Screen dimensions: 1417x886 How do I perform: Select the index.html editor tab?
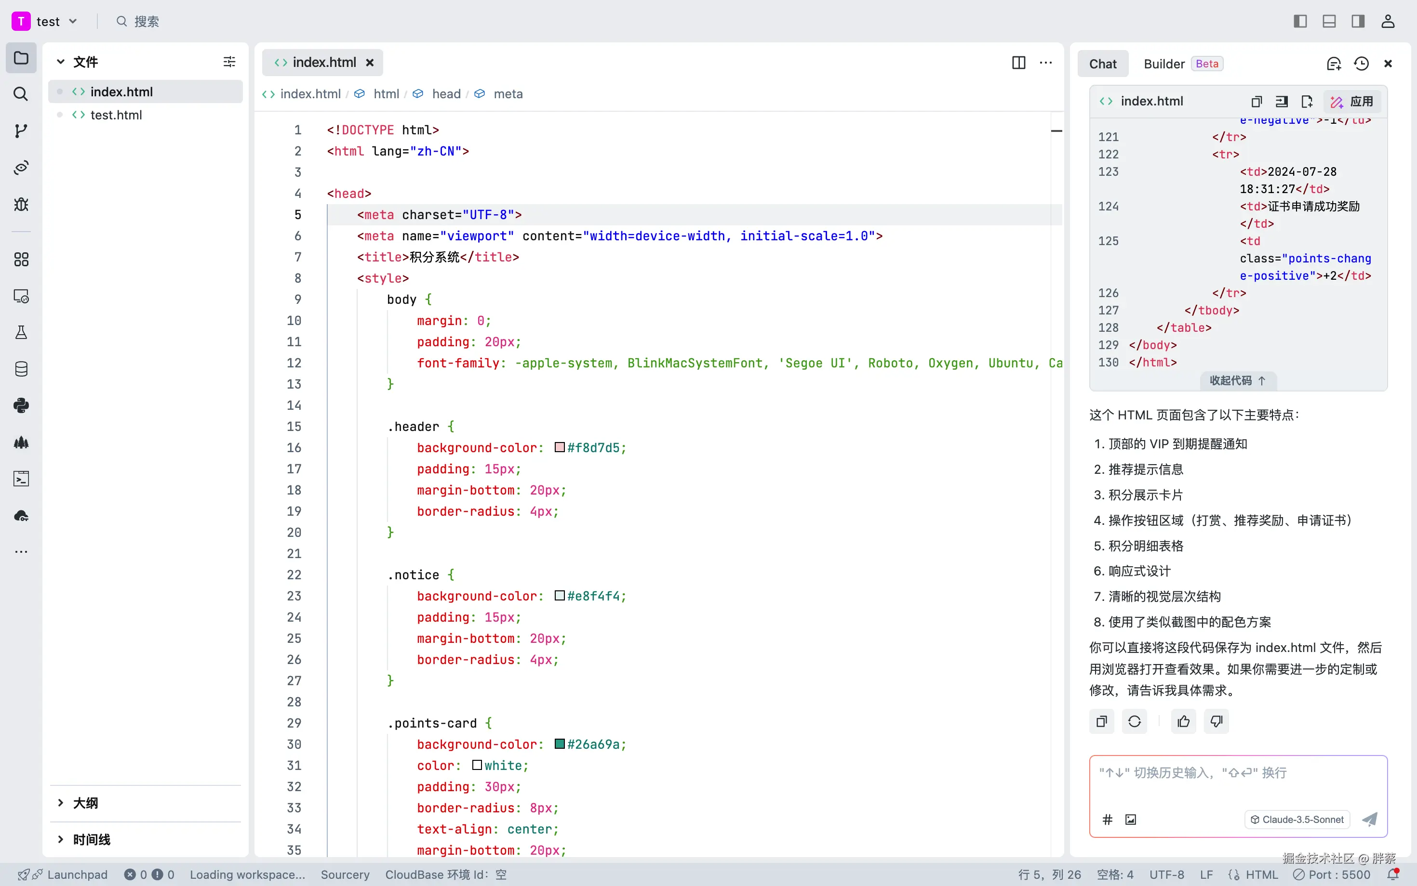[x=323, y=63]
